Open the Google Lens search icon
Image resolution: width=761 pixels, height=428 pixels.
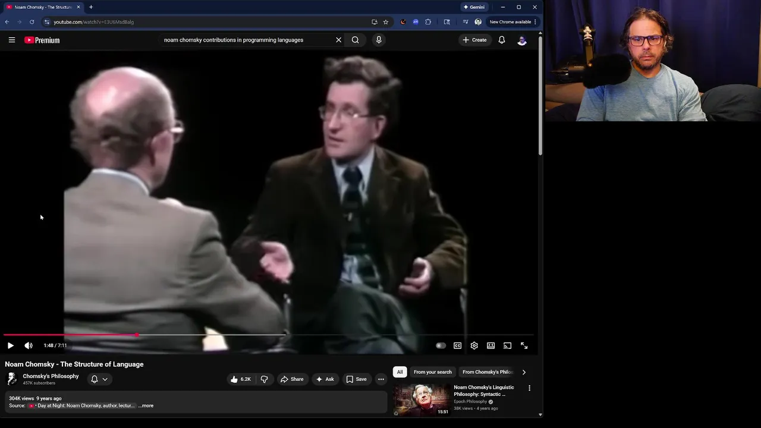447,22
